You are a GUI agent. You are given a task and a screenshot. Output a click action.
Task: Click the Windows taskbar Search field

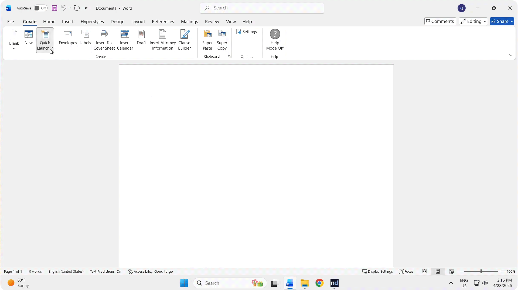point(230,283)
